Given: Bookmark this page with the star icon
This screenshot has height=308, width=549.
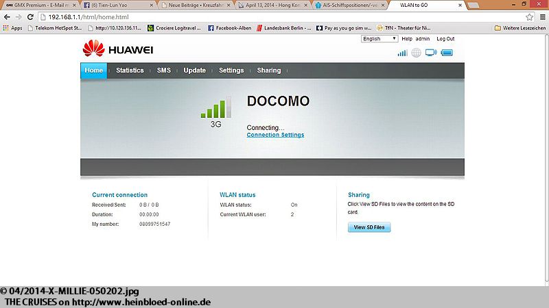Looking at the screenshot, I should tap(529, 16).
